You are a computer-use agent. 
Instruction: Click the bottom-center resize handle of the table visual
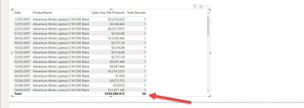[x=111, y=96]
